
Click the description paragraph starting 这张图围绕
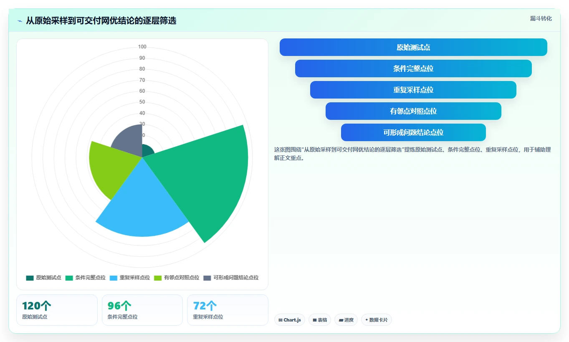pyautogui.click(x=412, y=154)
